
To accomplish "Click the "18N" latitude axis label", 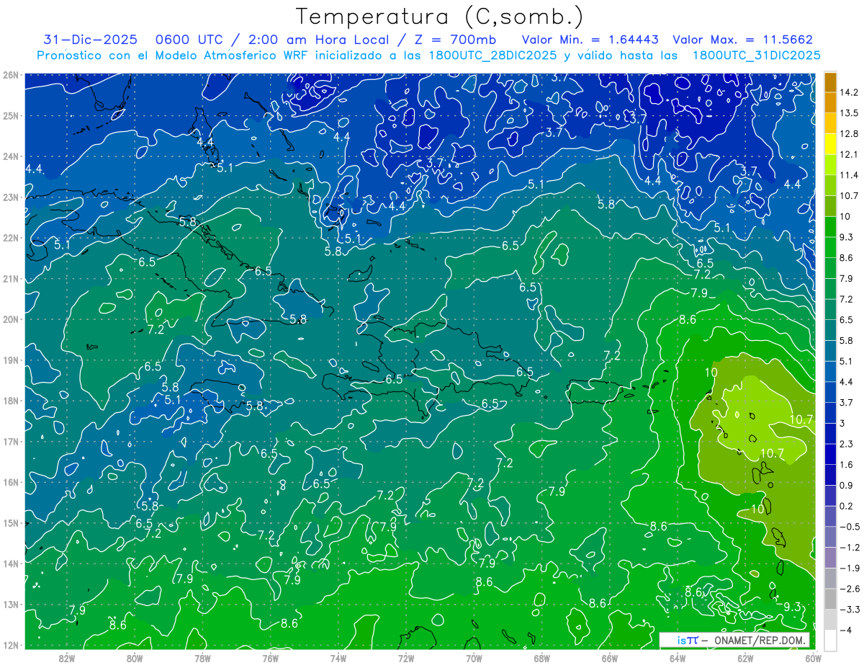I will point(11,401).
